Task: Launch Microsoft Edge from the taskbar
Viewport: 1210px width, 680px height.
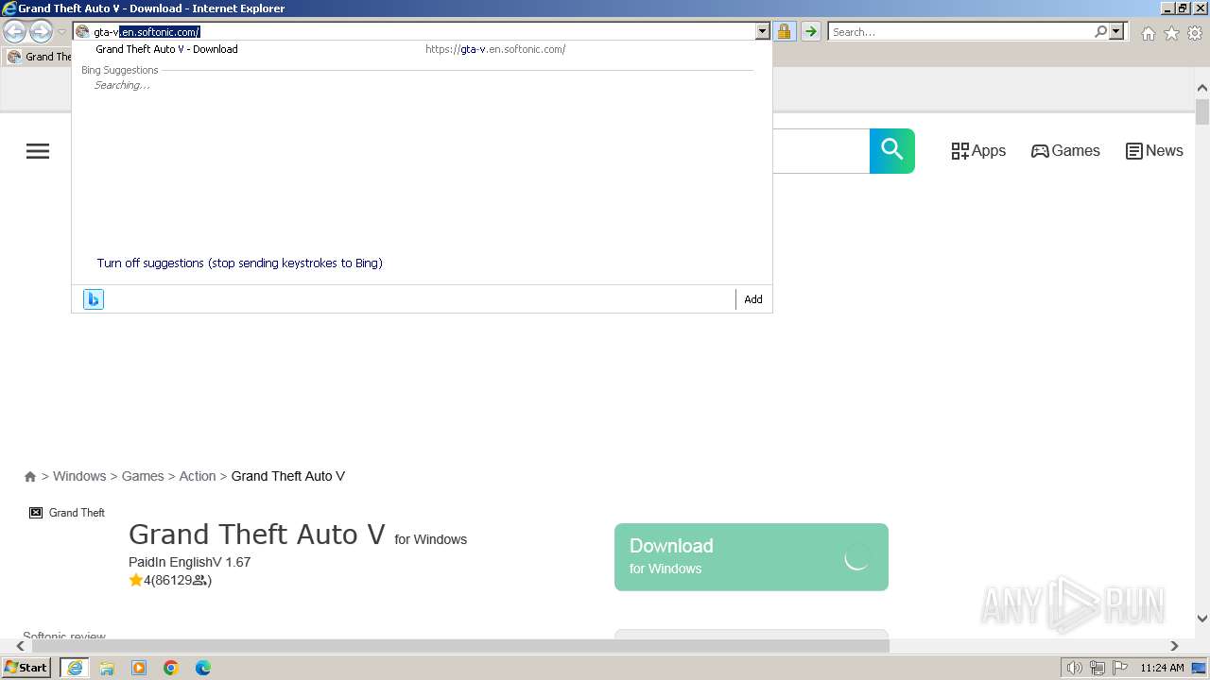Action: 203,668
